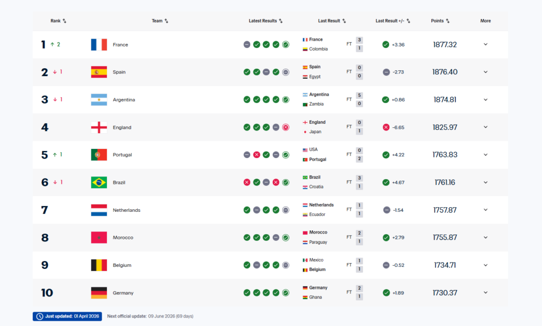Sort table by Rank column
The width and height of the screenshot is (542, 326).
point(58,21)
